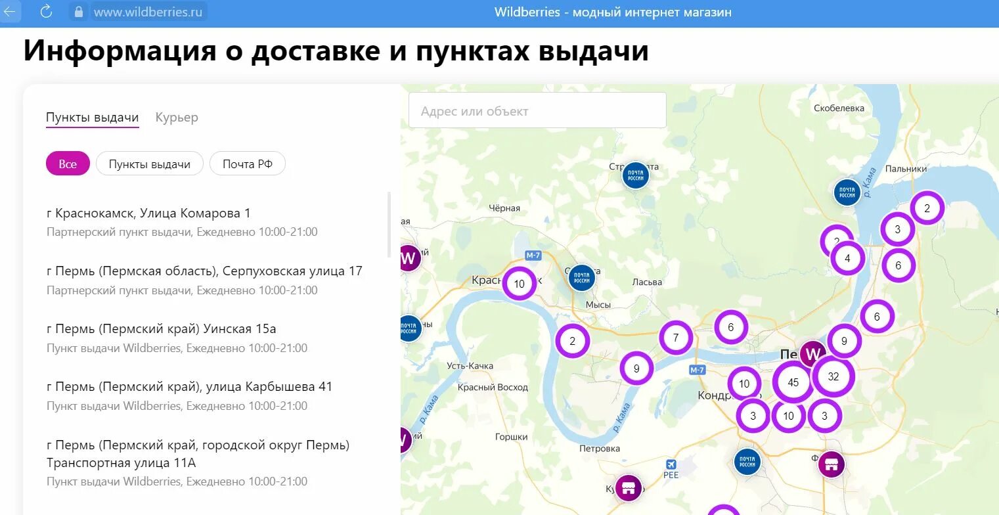The height and width of the screenshot is (515, 999).
Task: Expand the 3 cluster left of 10 cluster at bottom
Action: tap(753, 415)
